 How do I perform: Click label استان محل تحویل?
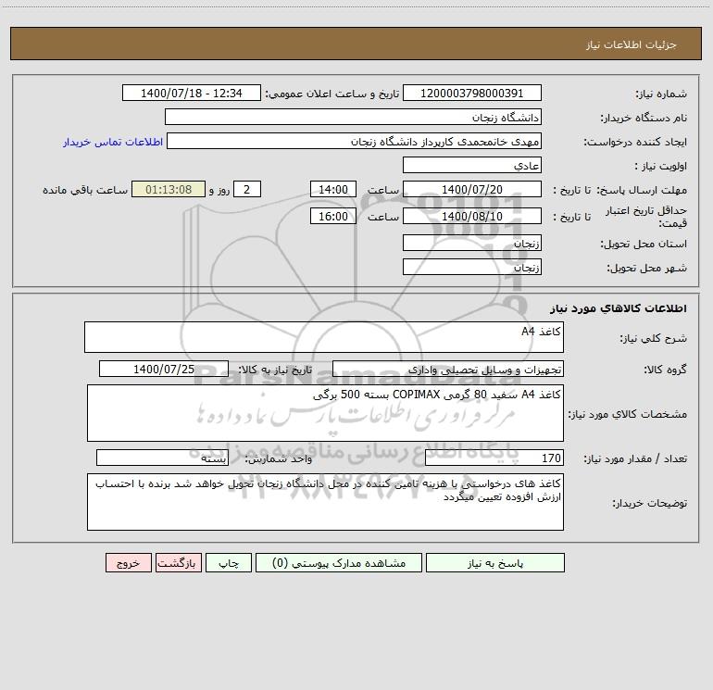[644, 245]
